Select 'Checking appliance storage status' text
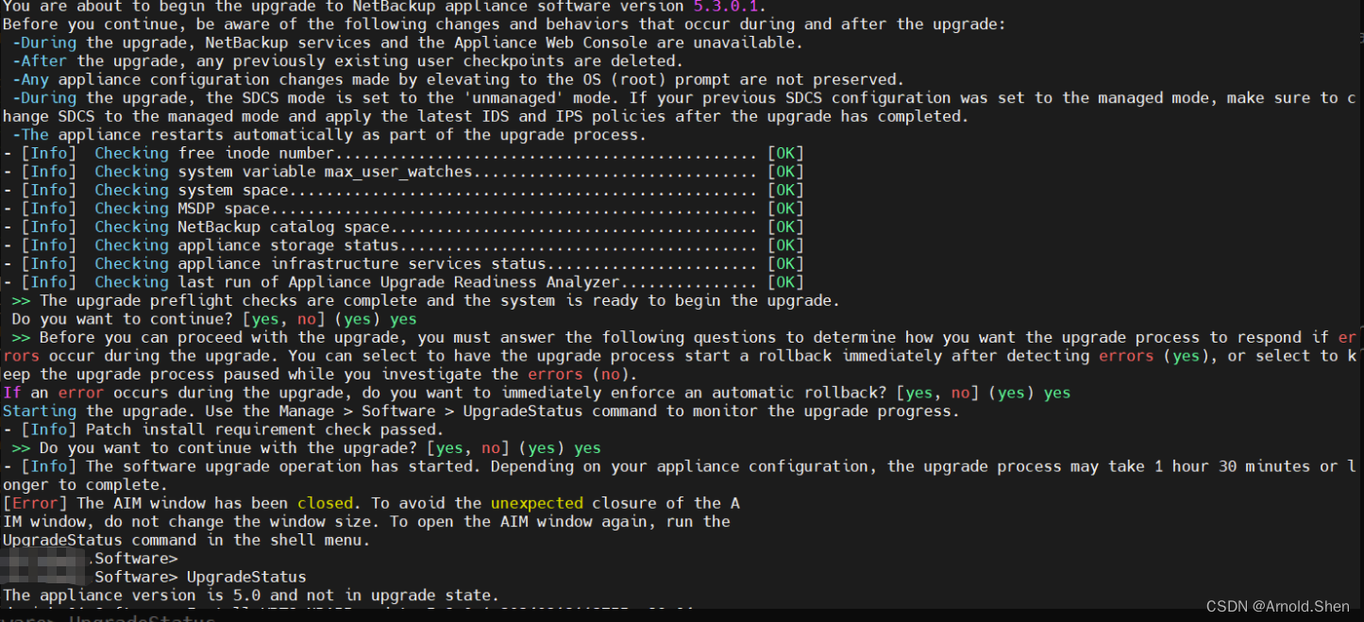The image size is (1364, 622). click(x=246, y=245)
